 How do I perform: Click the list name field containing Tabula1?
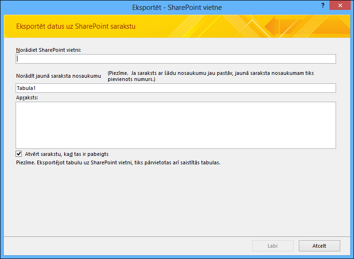(x=176, y=88)
